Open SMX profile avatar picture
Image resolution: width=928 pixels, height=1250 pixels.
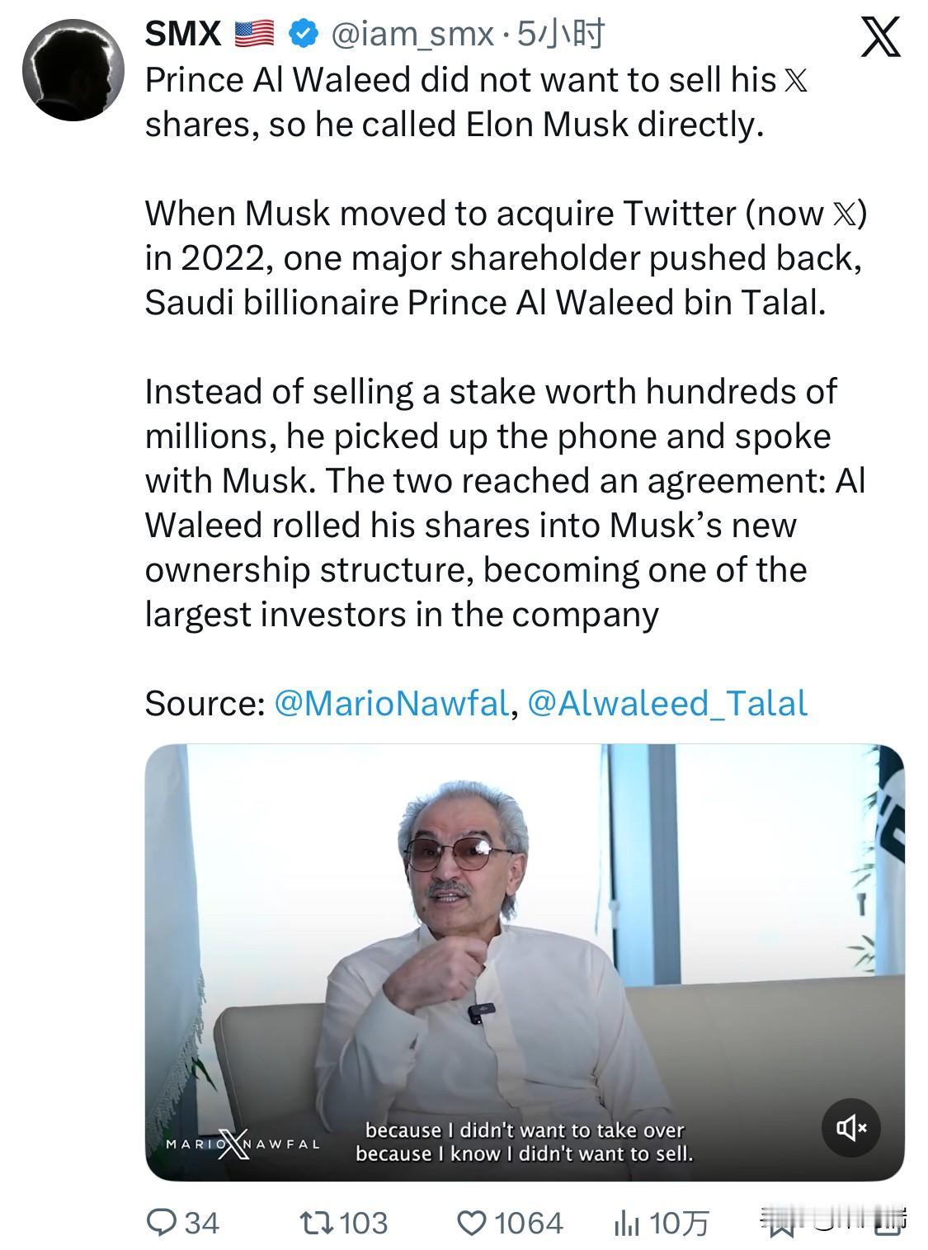point(73,70)
